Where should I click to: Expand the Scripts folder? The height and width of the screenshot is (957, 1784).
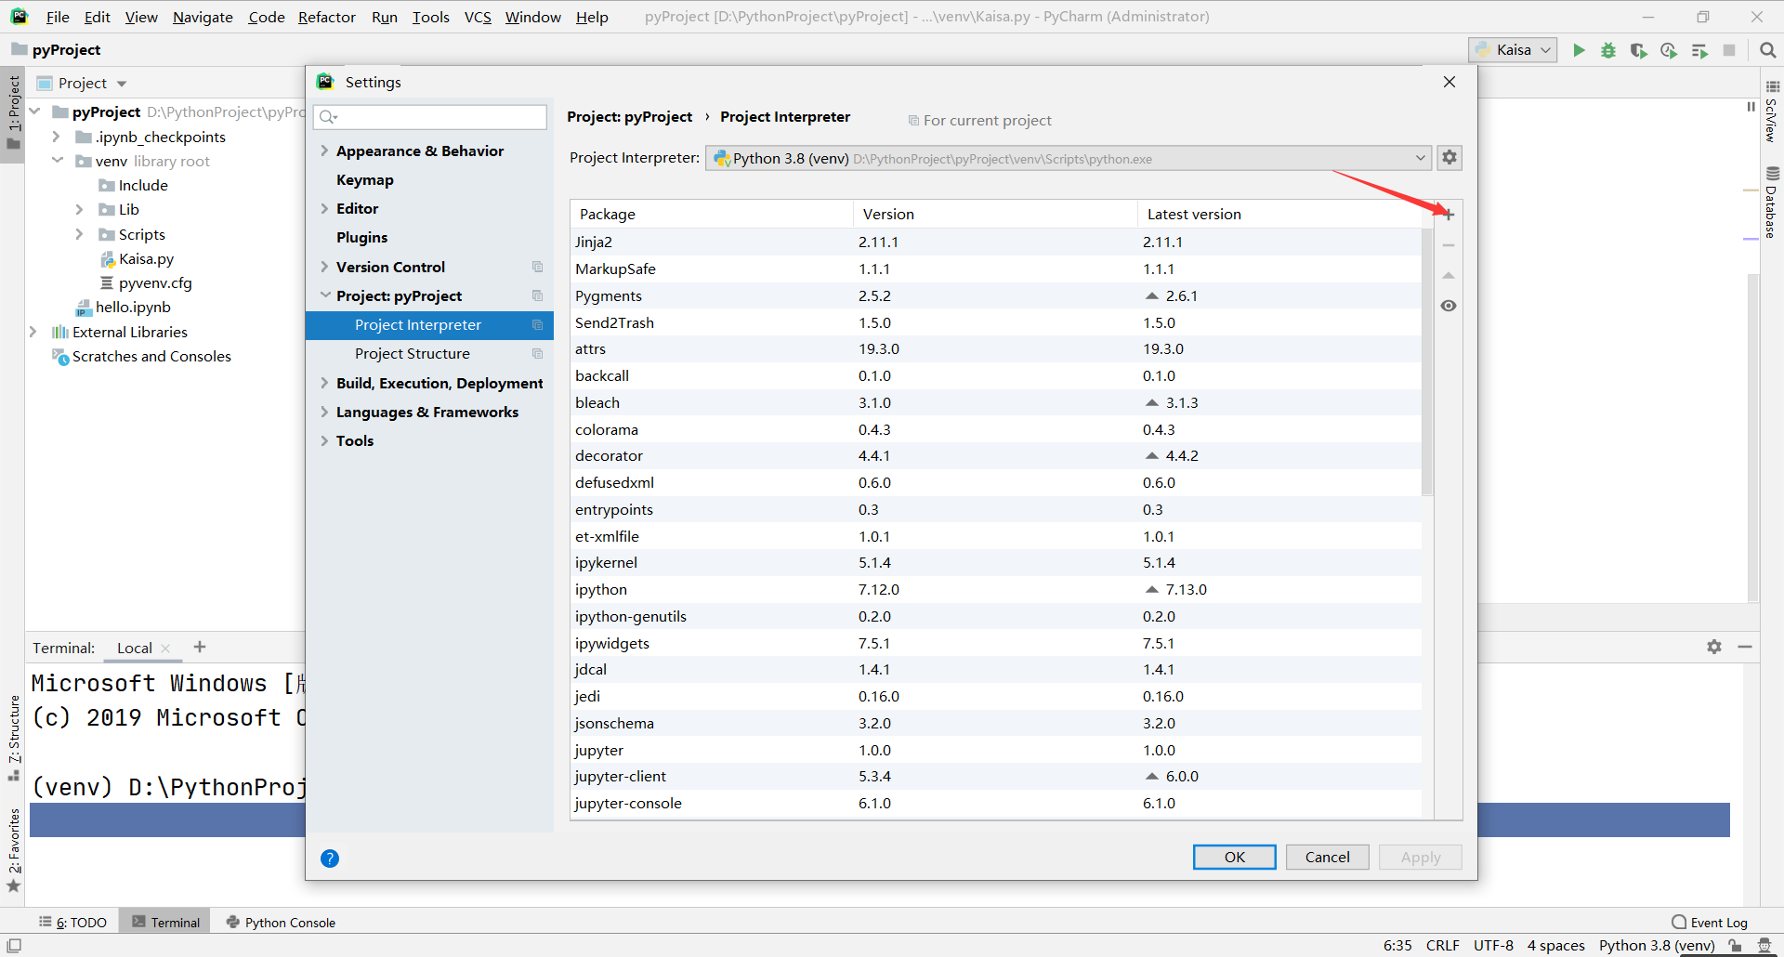[80, 234]
